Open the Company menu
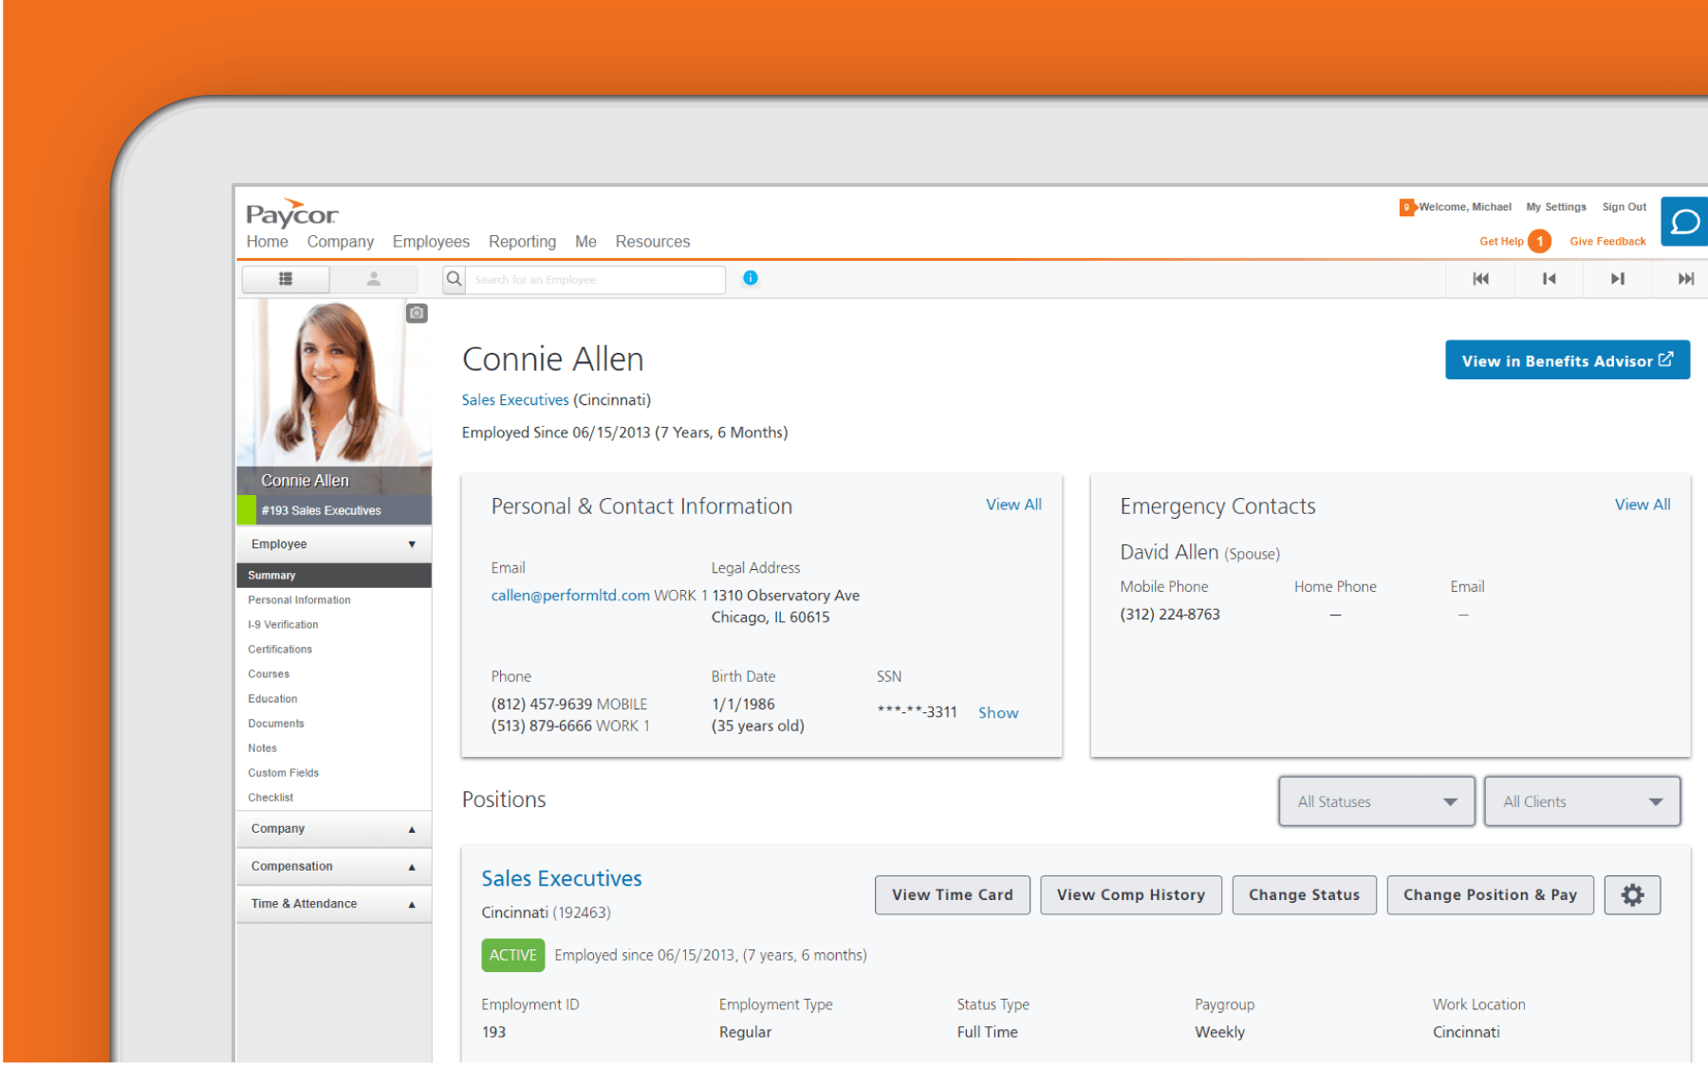 pyautogui.click(x=340, y=242)
